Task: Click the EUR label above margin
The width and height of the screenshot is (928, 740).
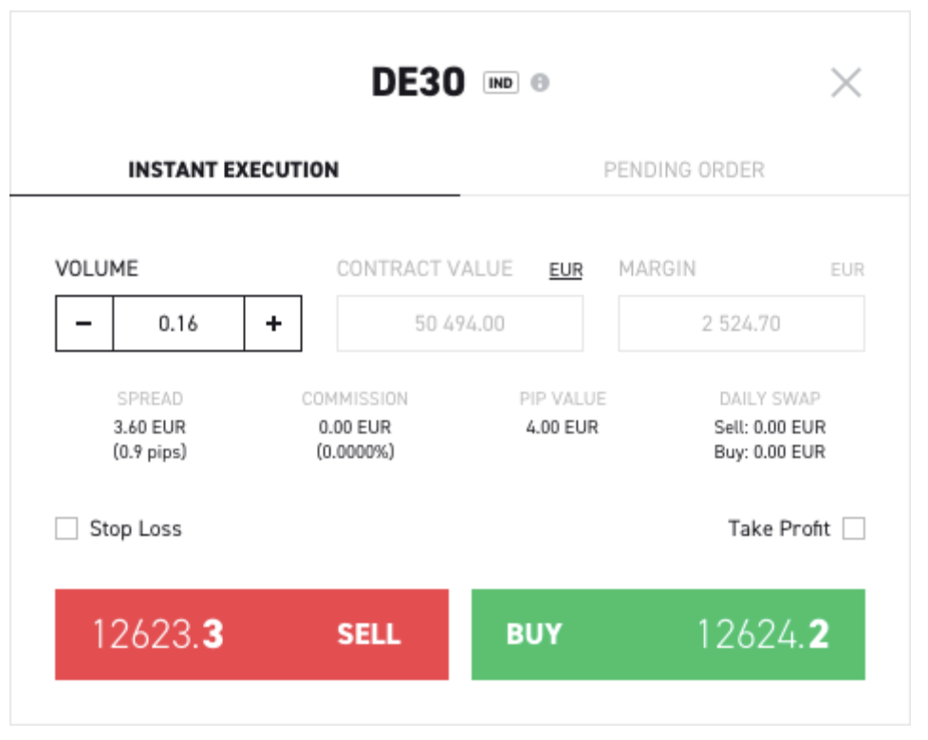Action: coord(847,270)
